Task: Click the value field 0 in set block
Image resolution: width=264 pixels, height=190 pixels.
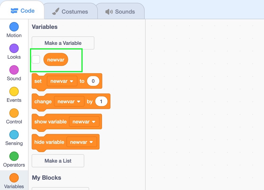Action: (x=93, y=81)
